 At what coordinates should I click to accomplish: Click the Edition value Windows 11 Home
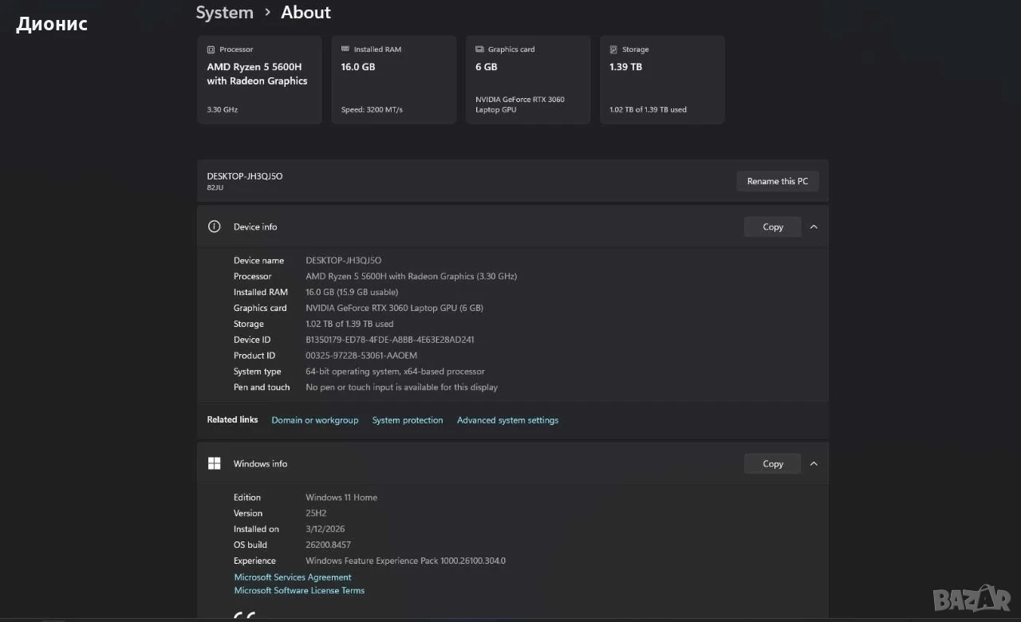pyautogui.click(x=341, y=497)
